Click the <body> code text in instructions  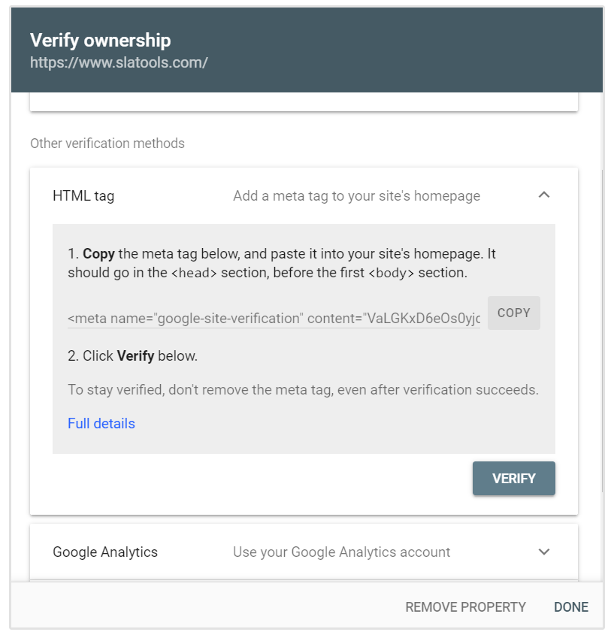[x=391, y=273]
